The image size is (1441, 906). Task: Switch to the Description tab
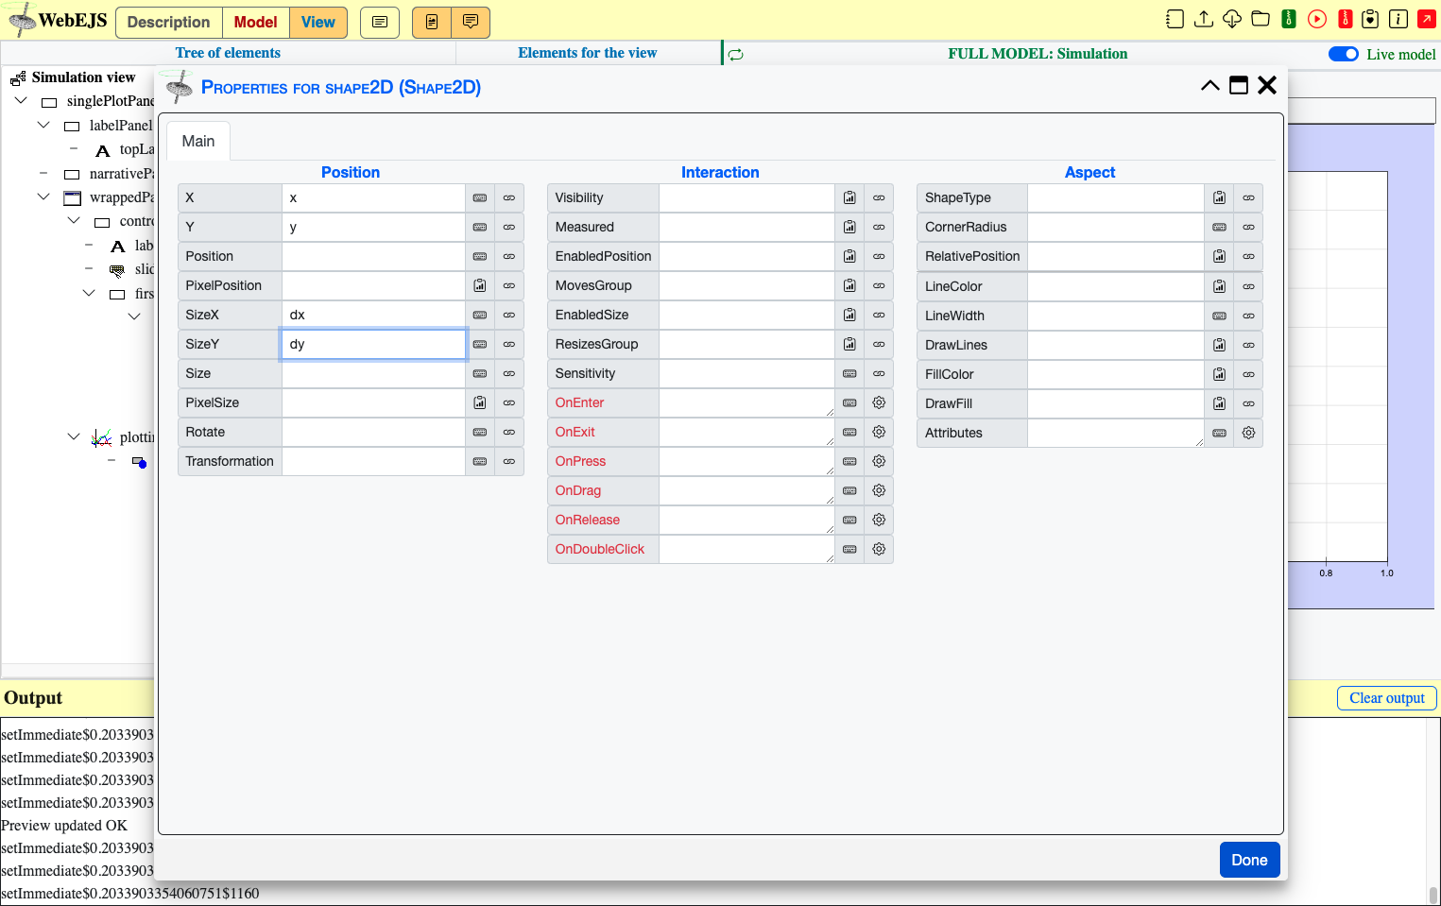(x=168, y=23)
